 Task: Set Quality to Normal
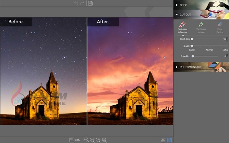click(209, 50)
